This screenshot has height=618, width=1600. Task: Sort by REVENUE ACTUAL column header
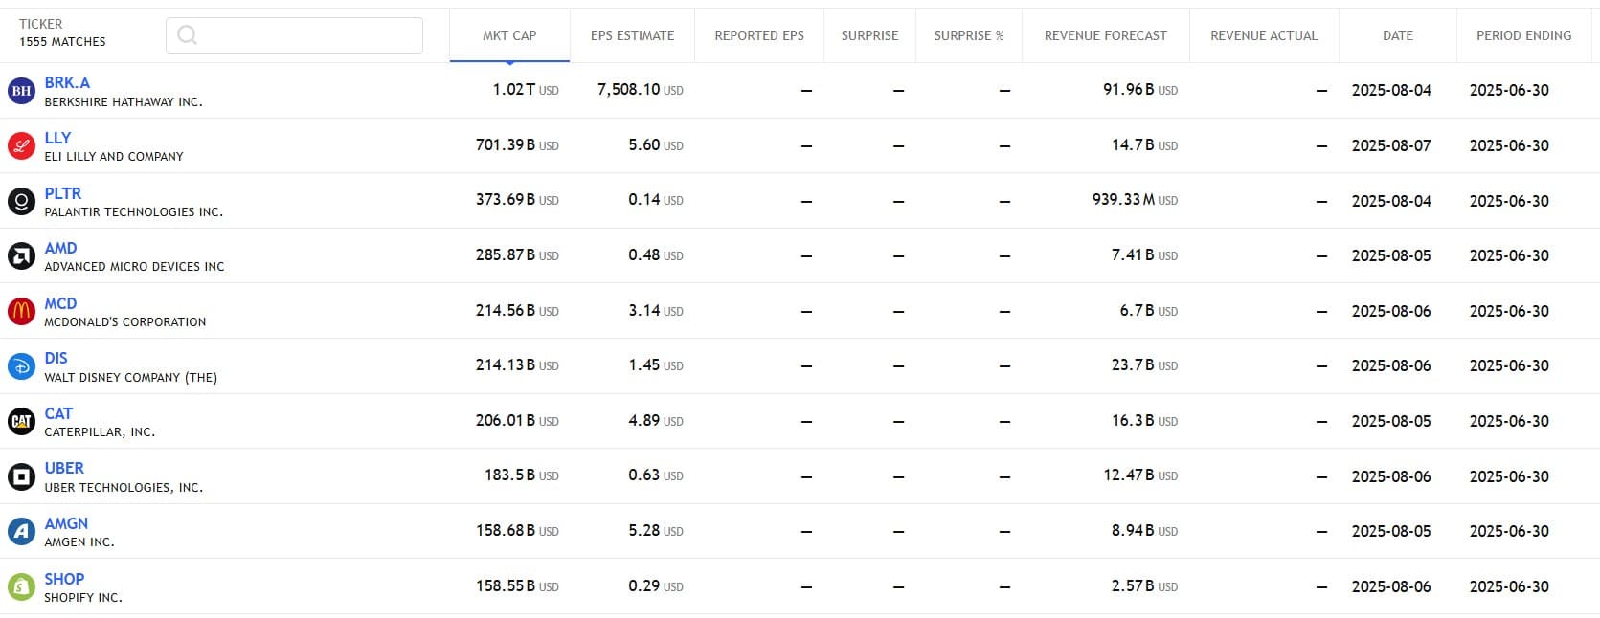click(x=1264, y=35)
